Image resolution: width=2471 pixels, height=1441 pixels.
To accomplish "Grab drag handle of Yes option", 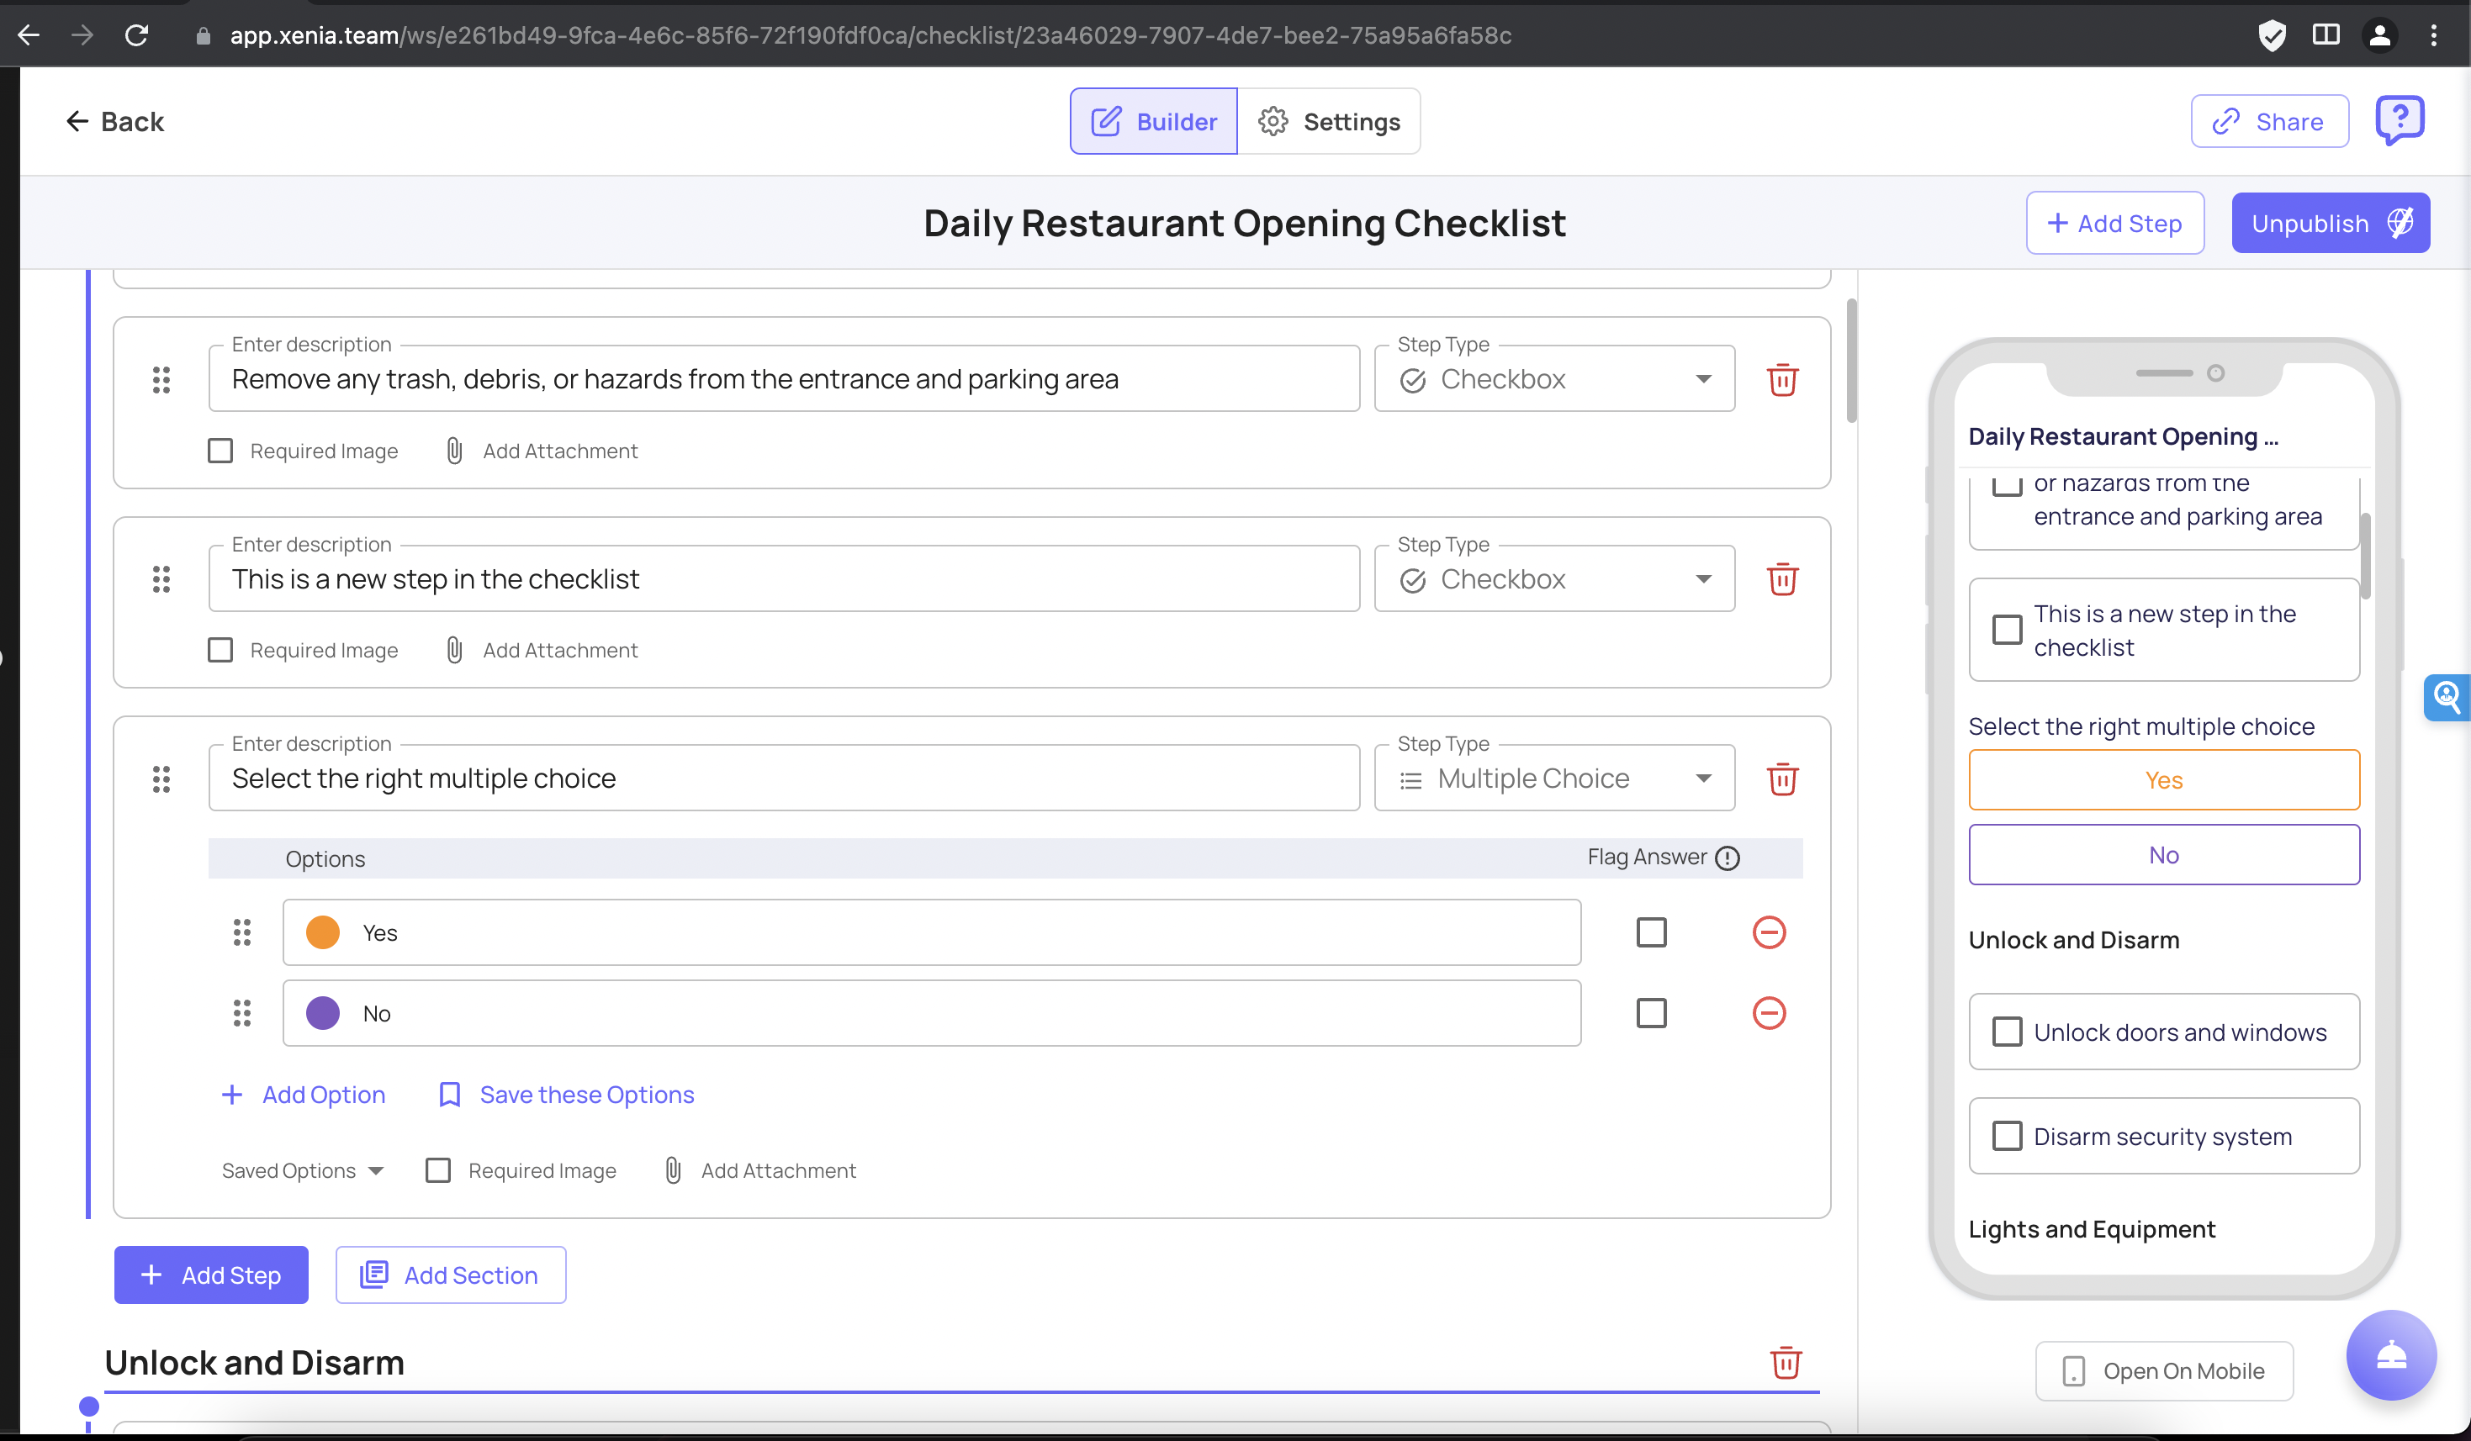I will tap(242, 932).
